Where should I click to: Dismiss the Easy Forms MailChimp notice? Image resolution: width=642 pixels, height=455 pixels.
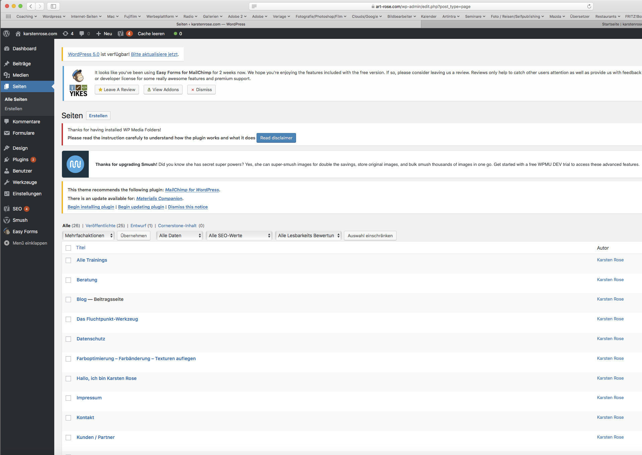pos(201,89)
